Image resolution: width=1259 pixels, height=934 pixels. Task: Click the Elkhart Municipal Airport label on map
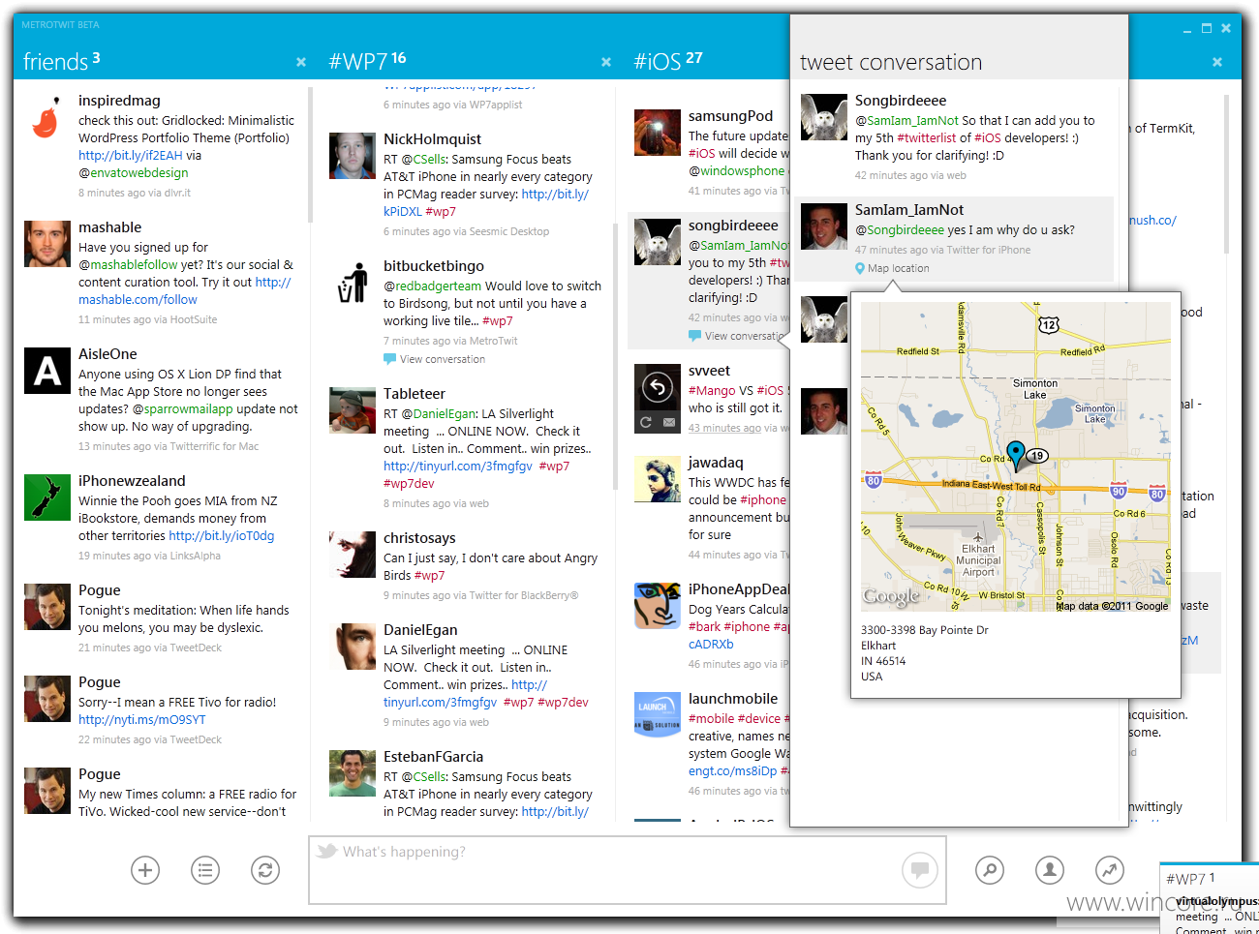tap(978, 560)
